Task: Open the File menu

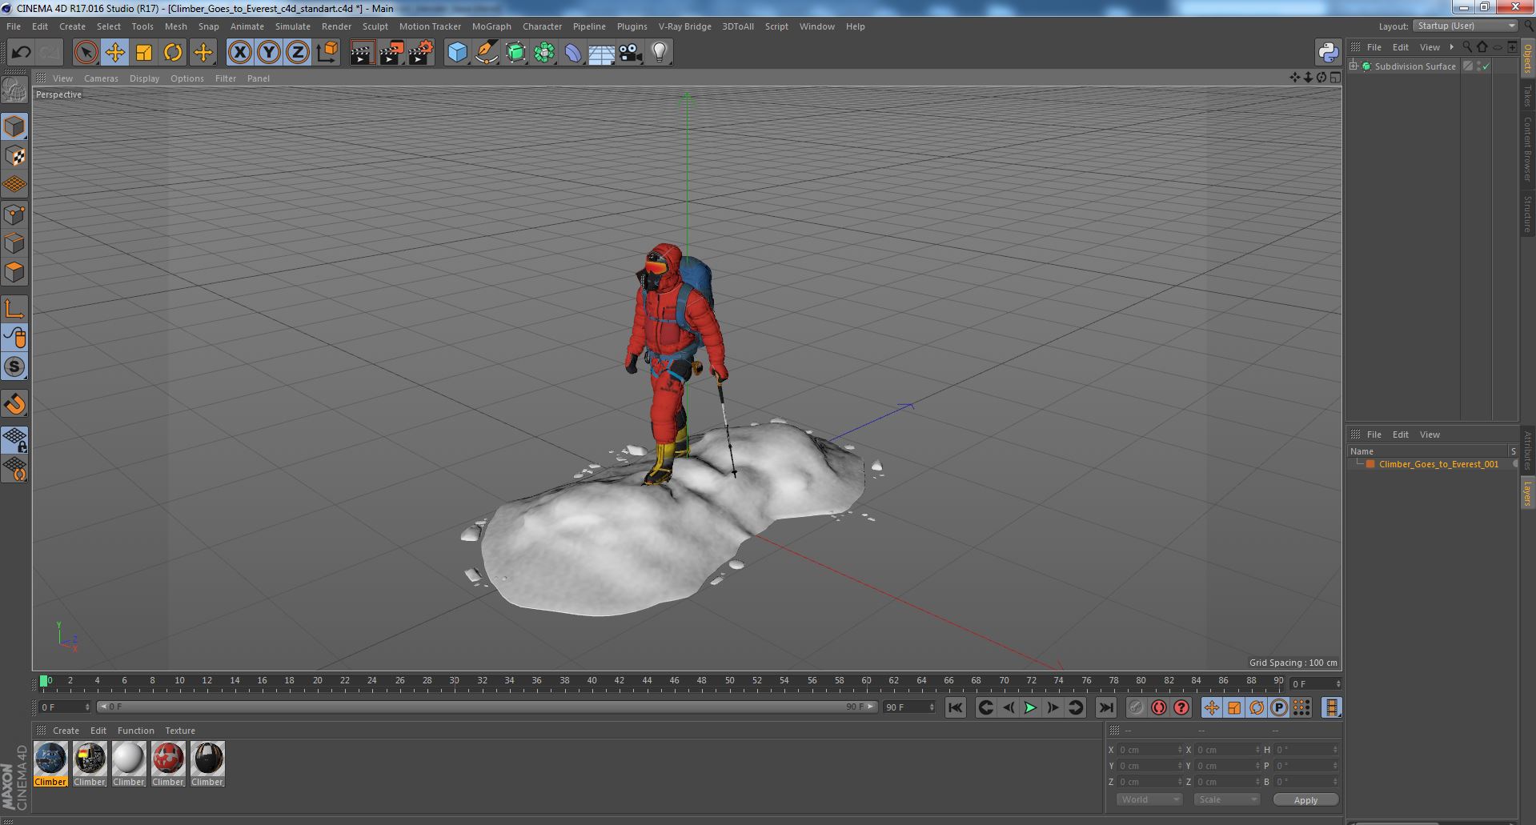Action: (x=14, y=26)
